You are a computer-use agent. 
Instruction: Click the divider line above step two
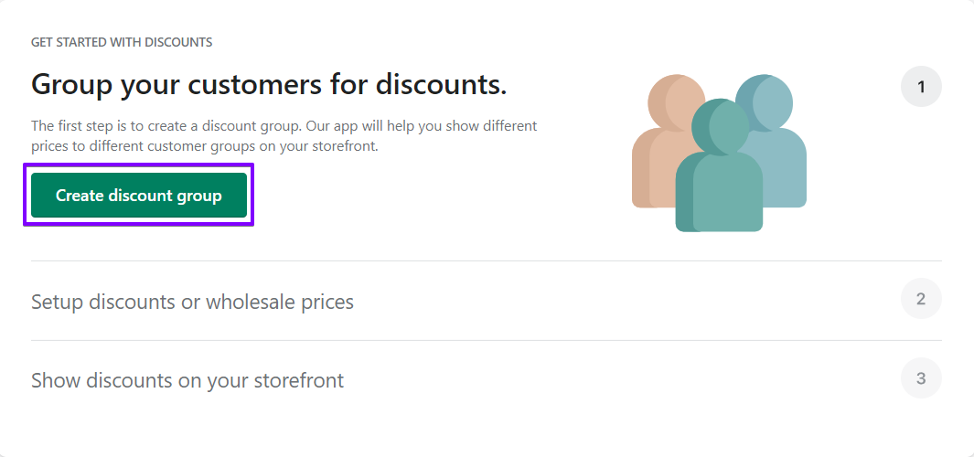point(487,260)
